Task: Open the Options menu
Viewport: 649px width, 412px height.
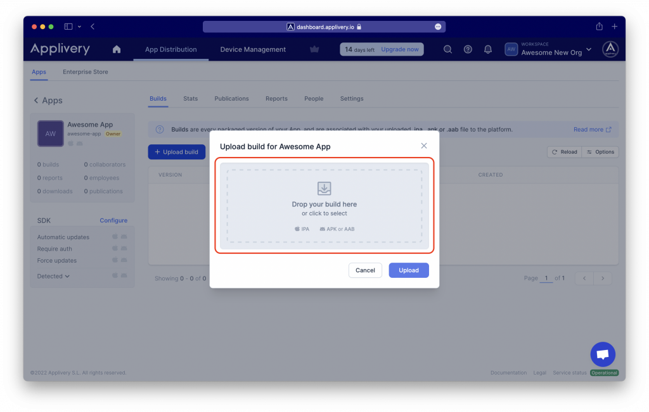Action: (x=600, y=152)
